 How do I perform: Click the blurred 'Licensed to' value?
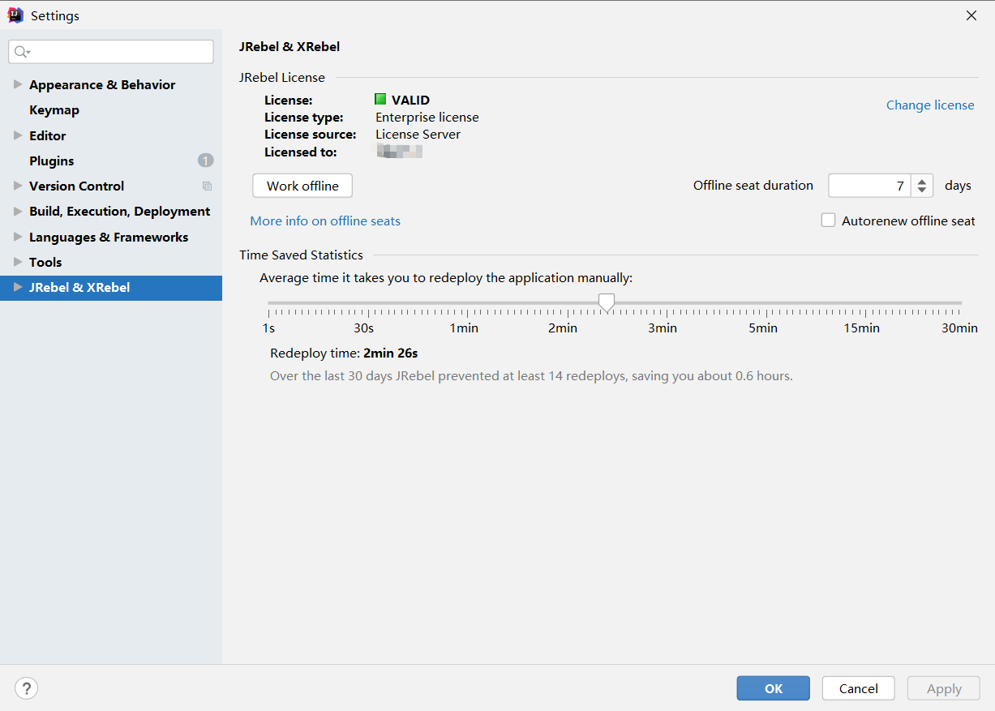click(x=399, y=151)
